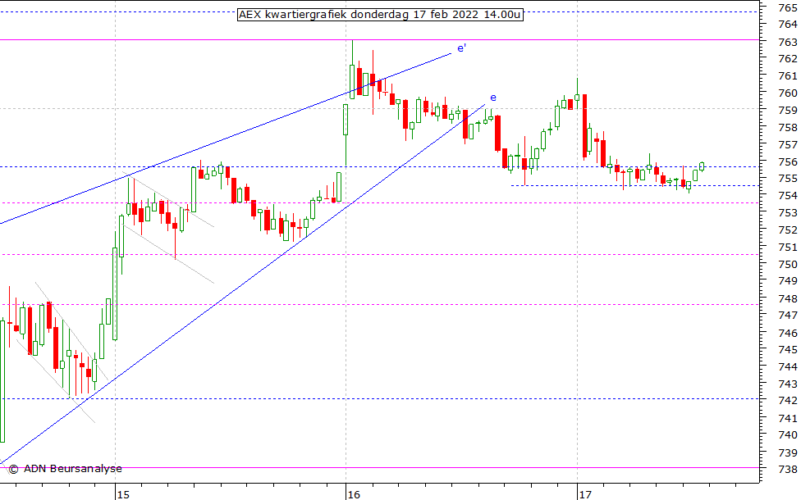Click the chart title AEX kwartiergrafiek

379,15
